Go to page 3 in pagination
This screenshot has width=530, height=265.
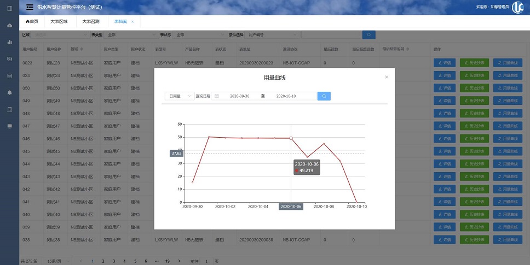point(114,261)
